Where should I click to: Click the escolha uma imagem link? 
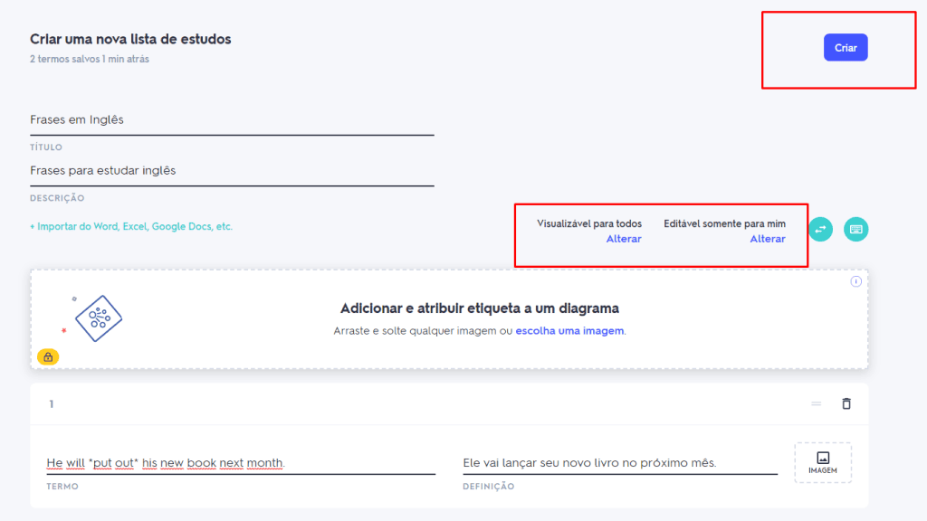569,331
